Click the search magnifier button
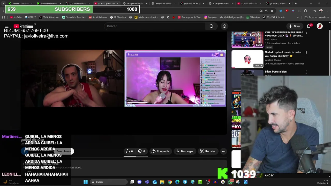 coord(212,26)
